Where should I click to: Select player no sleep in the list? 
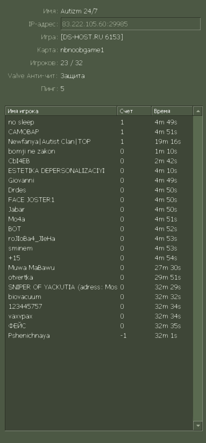(x=99, y=122)
